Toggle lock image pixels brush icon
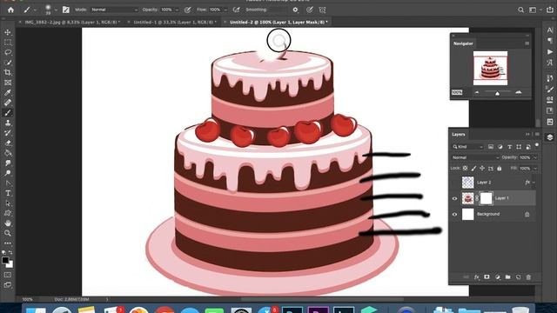The width and height of the screenshot is (557, 313). coord(473,168)
